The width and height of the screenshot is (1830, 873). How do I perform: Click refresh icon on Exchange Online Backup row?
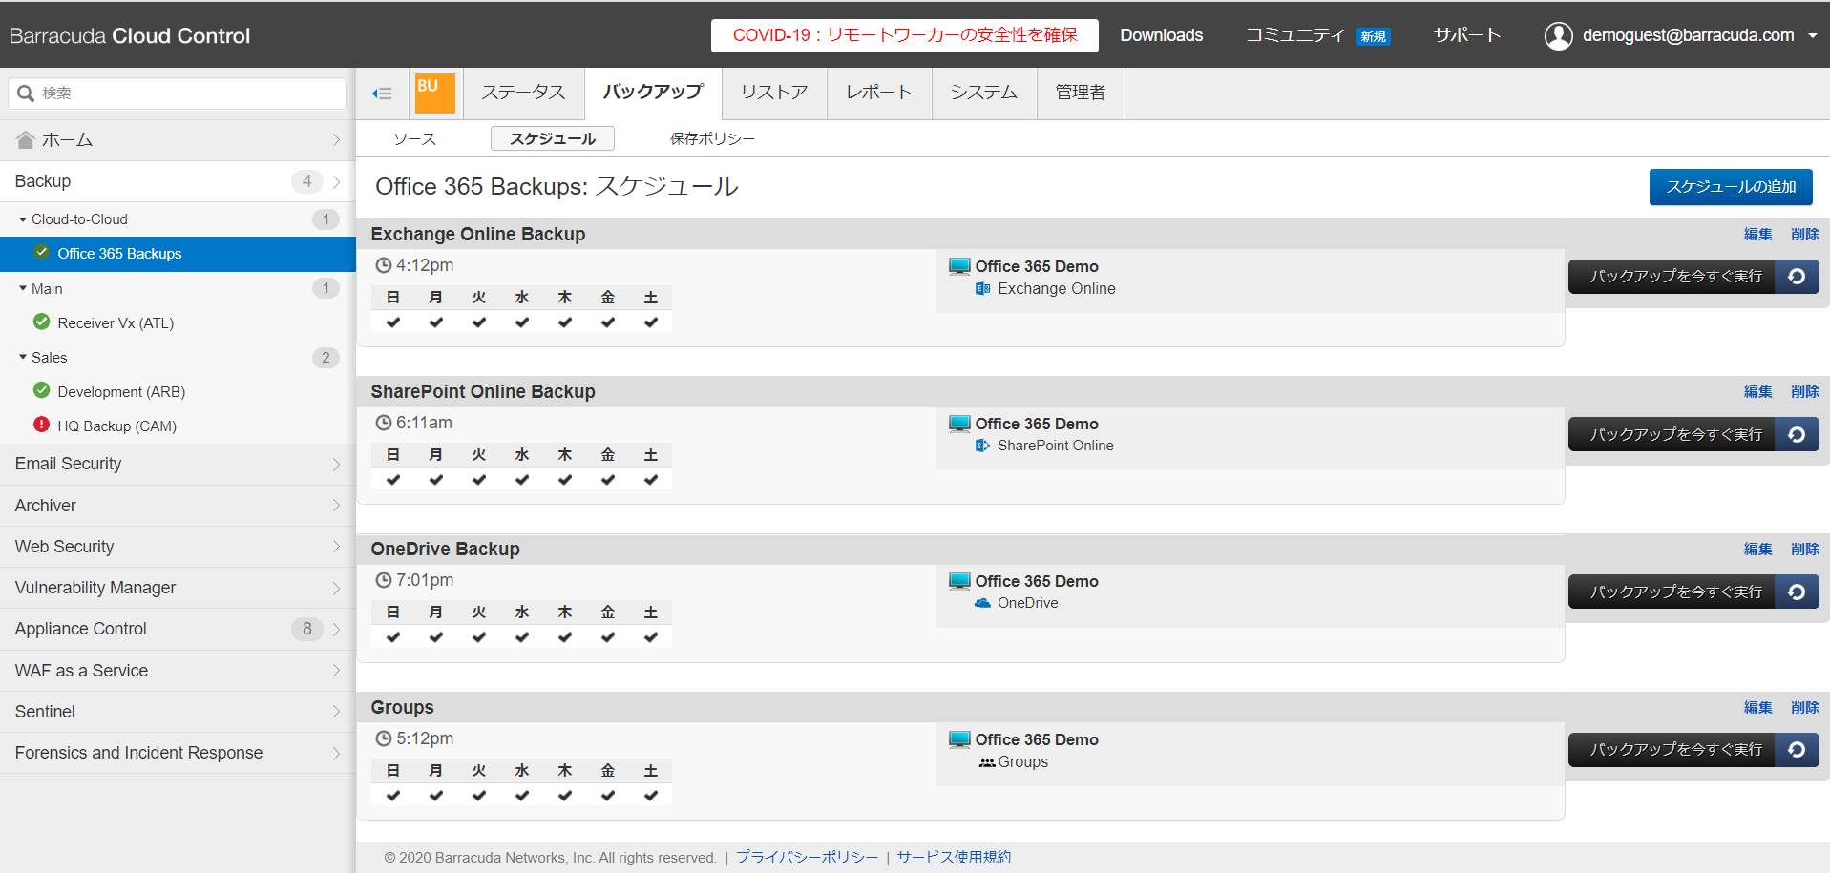point(1797,277)
